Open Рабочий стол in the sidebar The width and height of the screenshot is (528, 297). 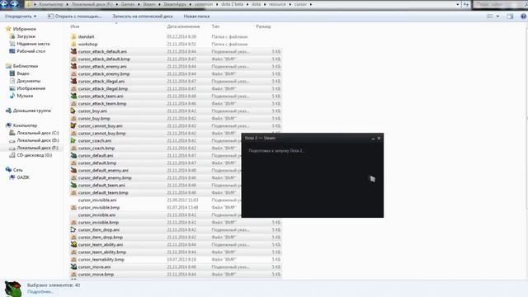31,51
